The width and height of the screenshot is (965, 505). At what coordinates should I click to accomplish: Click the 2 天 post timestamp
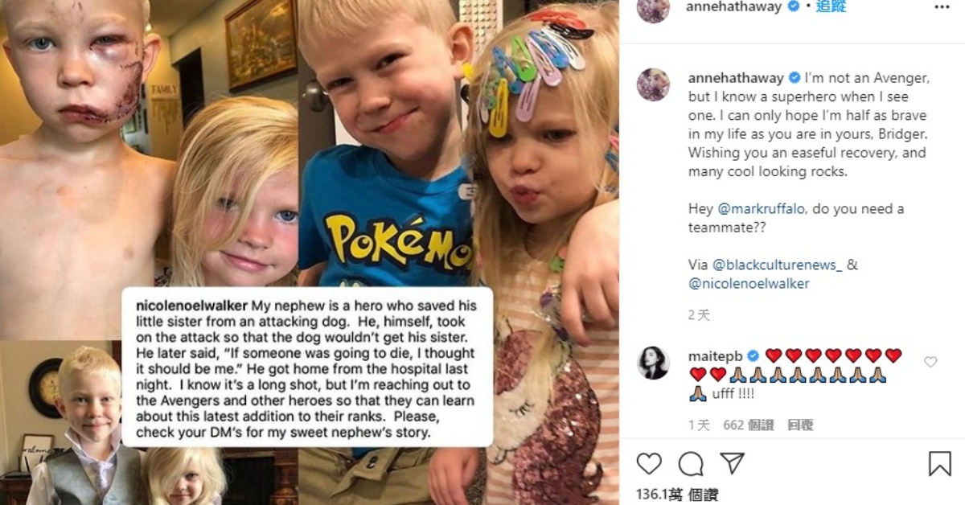click(x=699, y=315)
